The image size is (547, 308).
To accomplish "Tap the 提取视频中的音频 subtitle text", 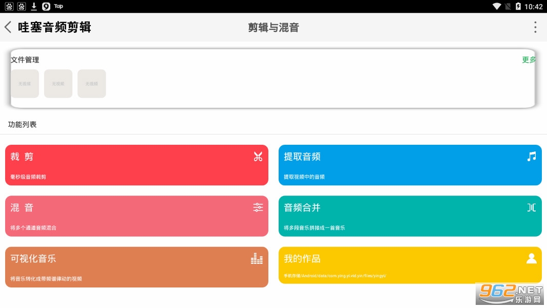I will [304, 177].
